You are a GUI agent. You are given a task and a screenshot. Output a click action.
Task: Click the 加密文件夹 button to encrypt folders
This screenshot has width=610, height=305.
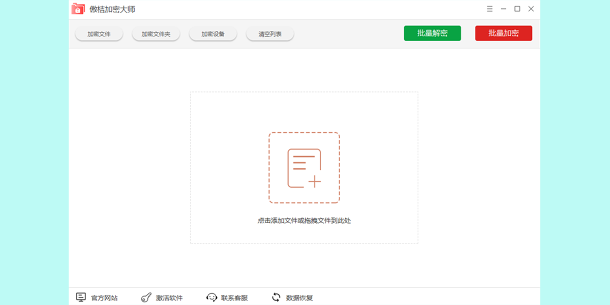[x=156, y=33]
